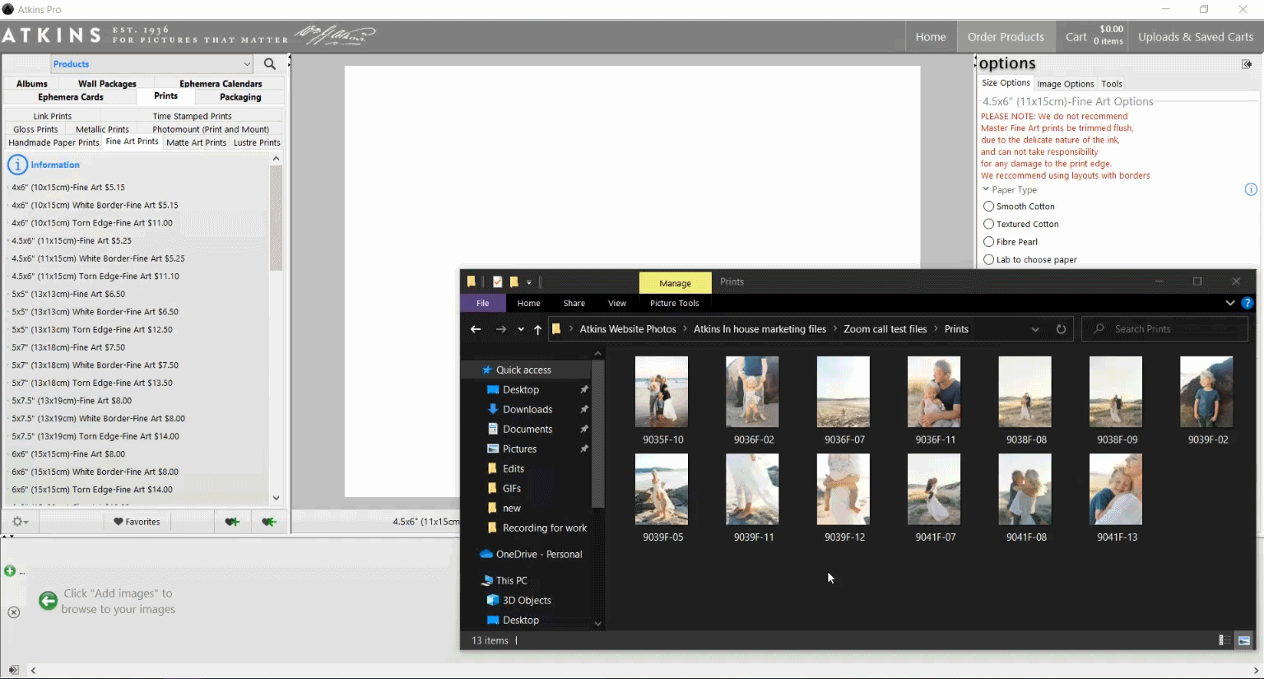Open the Albums category tab
Image resolution: width=1264 pixels, height=679 pixels.
[x=32, y=84]
